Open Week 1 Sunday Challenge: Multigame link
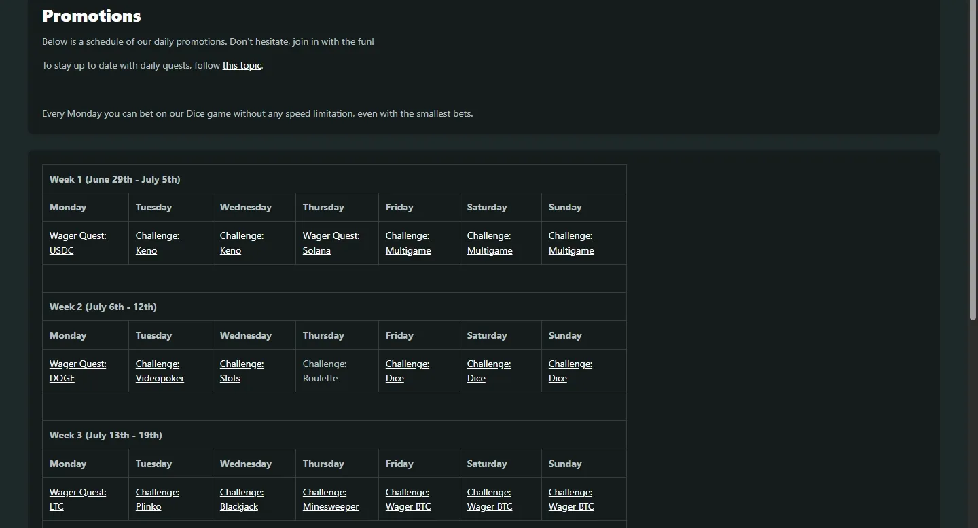Image resolution: width=978 pixels, height=528 pixels. (571, 243)
